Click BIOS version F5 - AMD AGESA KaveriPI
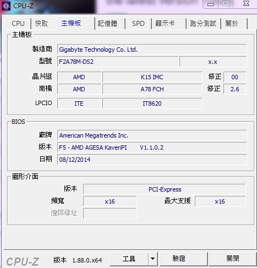Image resolution: width=257 pixels, height=268 pixels. [152, 147]
